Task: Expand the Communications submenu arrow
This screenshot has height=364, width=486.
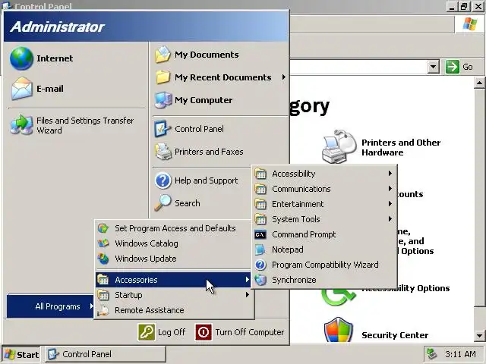Action: 390,189
